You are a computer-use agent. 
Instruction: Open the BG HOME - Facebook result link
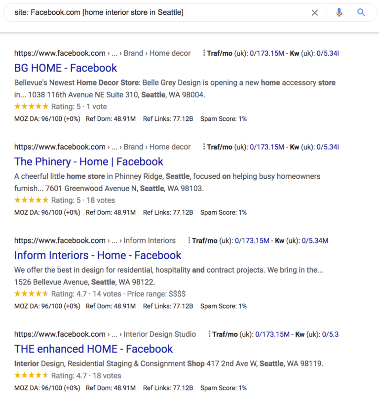(x=66, y=68)
